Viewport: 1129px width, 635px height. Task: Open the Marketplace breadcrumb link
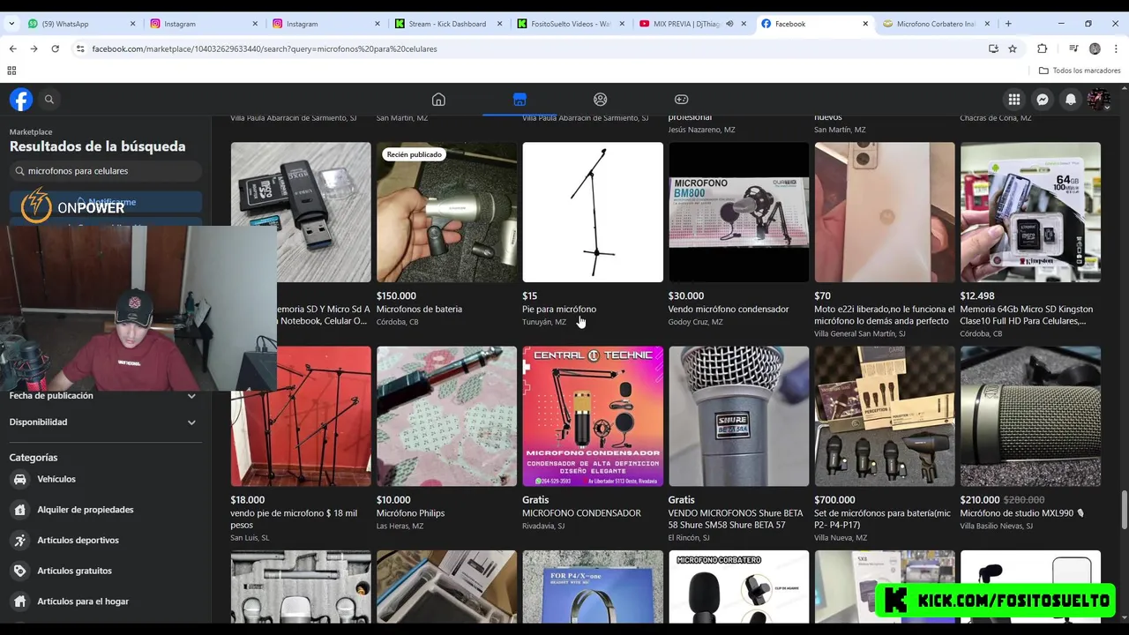[31, 132]
